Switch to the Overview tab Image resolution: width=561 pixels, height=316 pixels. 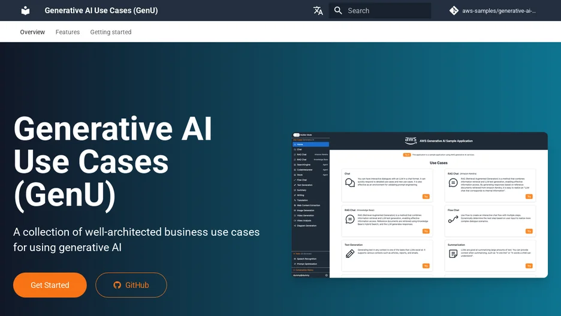pyautogui.click(x=32, y=32)
